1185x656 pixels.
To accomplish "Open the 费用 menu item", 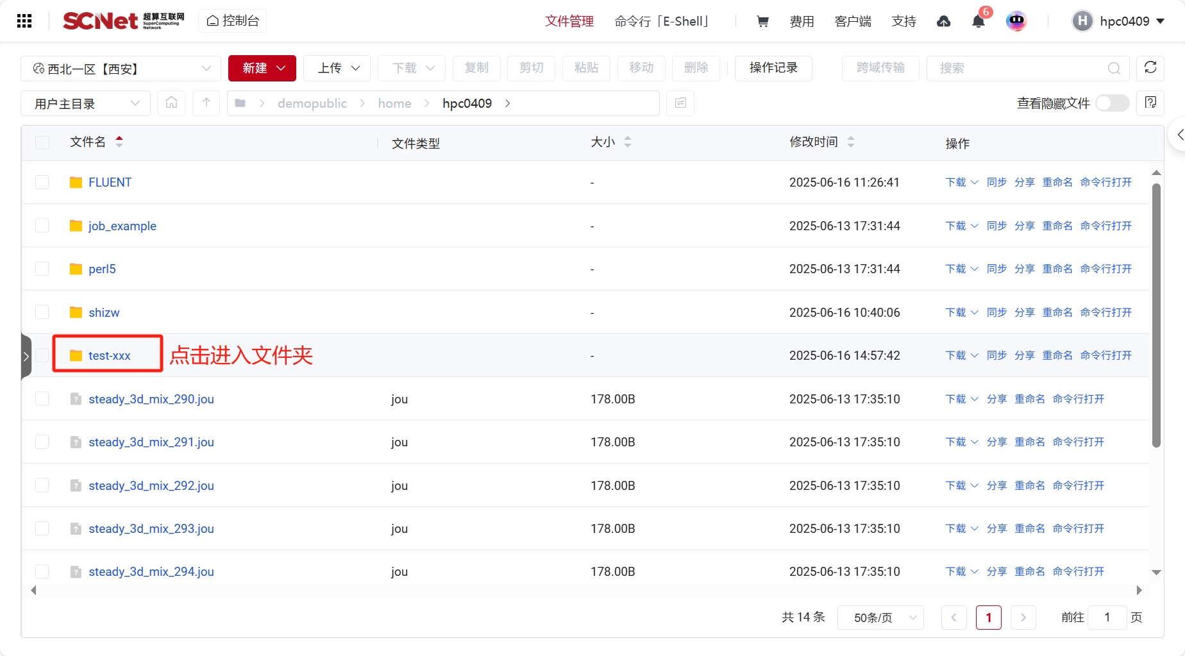I will (802, 22).
